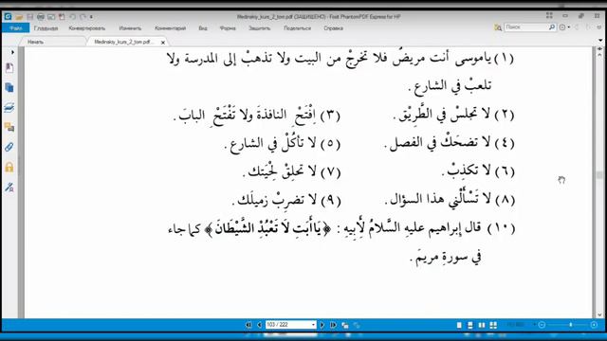Open advanced search folder-magnifier icon

pos(498,27)
